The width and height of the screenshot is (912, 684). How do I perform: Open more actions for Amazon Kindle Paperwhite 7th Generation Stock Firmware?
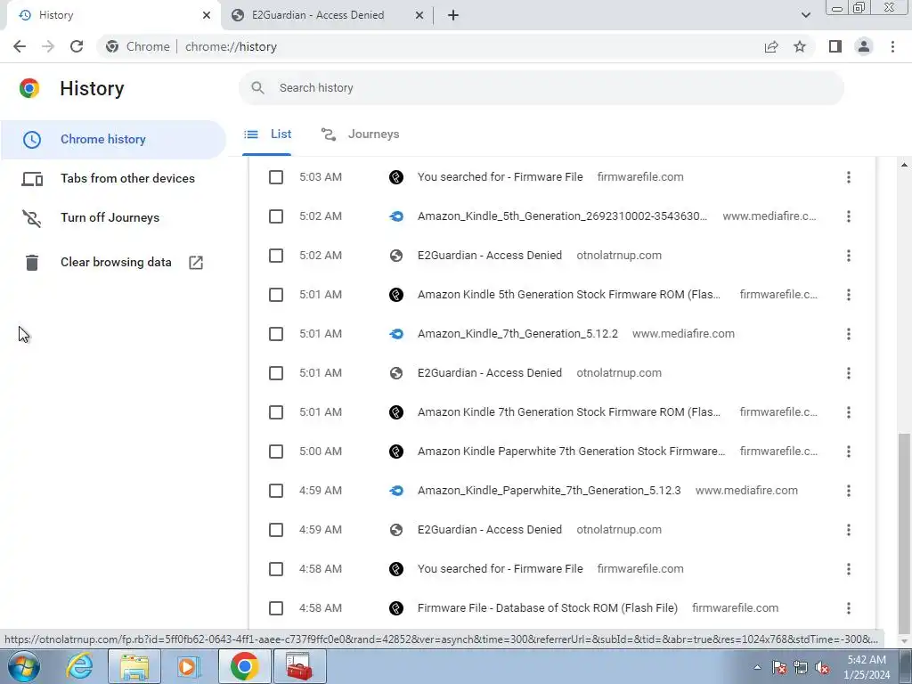[849, 452]
